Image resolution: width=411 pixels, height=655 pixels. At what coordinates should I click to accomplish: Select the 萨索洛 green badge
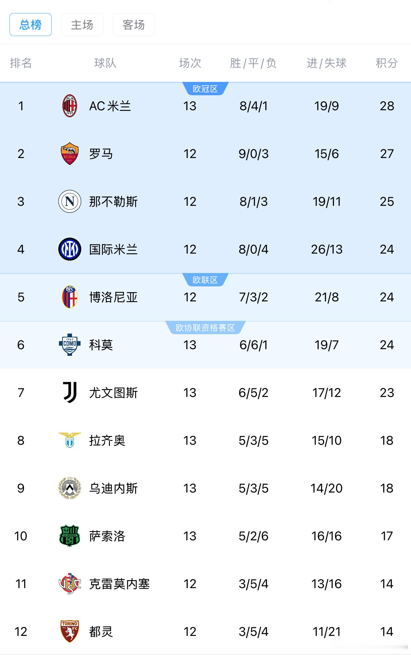pos(68,536)
